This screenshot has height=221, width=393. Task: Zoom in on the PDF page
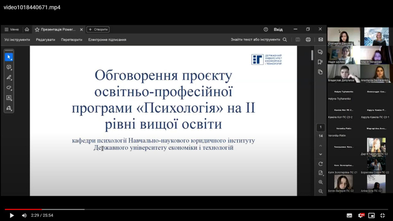[321, 182]
